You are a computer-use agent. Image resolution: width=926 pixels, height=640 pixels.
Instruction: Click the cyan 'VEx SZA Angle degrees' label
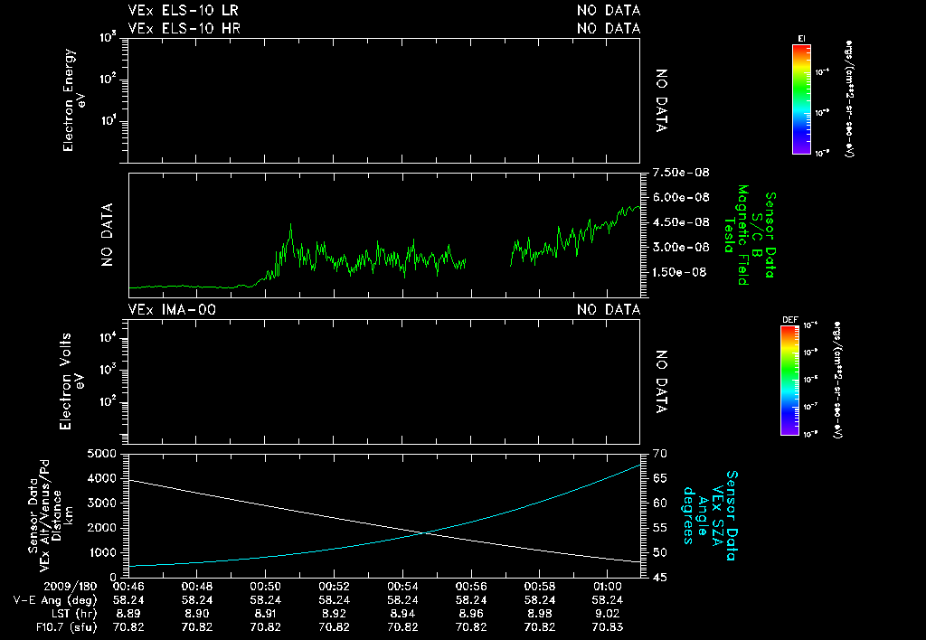pyautogui.click(x=704, y=515)
